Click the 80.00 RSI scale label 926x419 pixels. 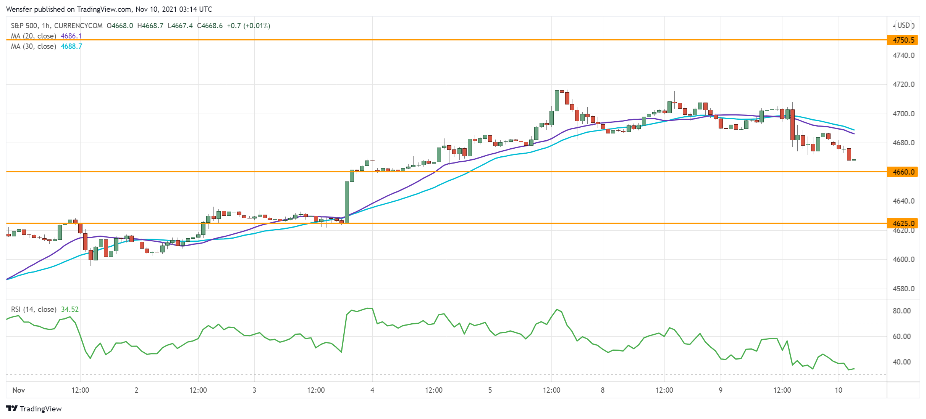(x=902, y=311)
